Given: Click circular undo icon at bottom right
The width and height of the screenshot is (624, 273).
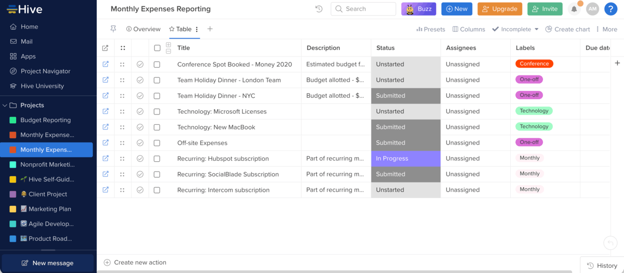Looking at the screenshot, I should (610, 243).
